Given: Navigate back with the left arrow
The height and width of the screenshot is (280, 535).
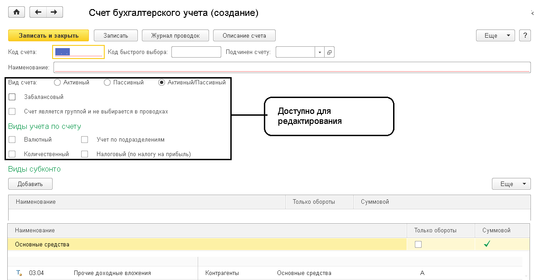Looking at the screenshot, I should (x=38, y=12).
